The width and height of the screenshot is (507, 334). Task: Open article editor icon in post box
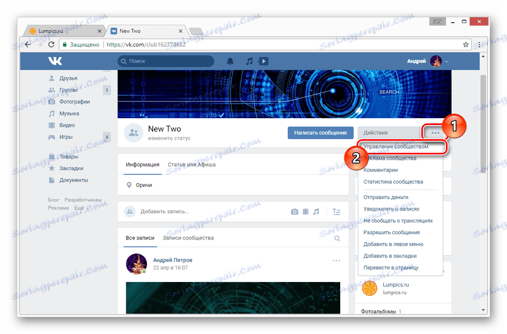pos(337,212)
